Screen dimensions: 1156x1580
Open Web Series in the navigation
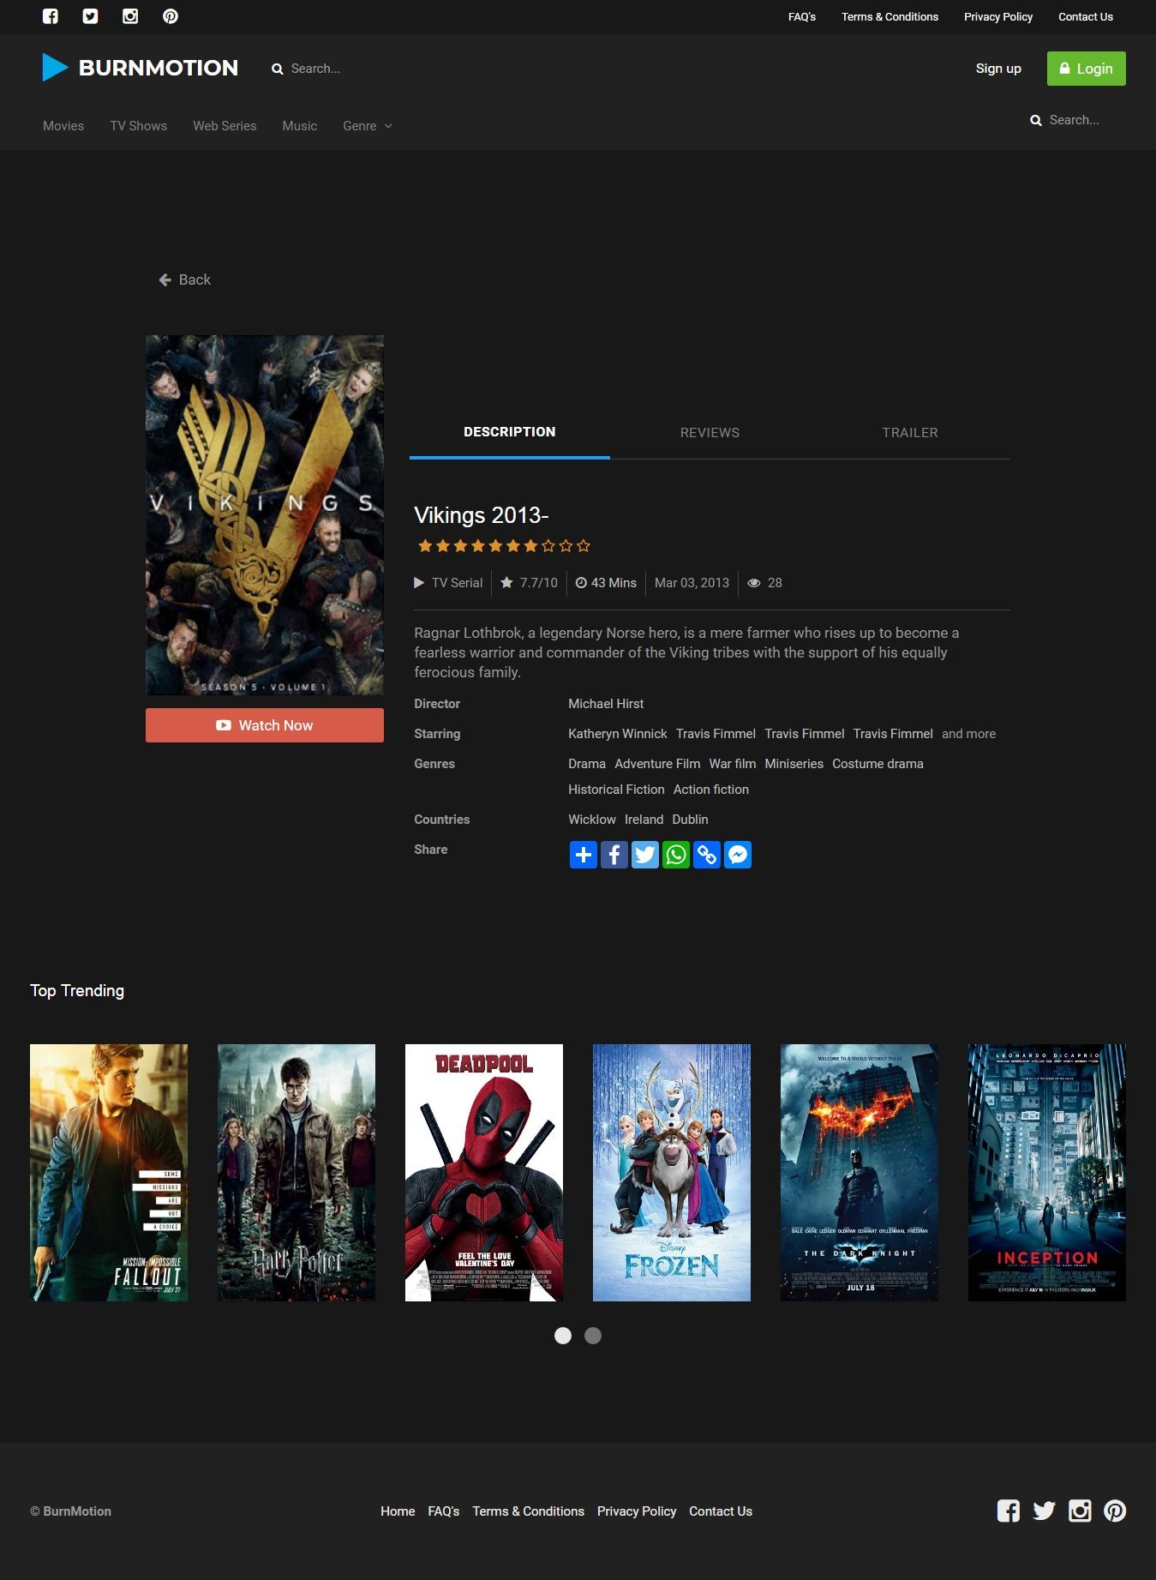(225, 126)
